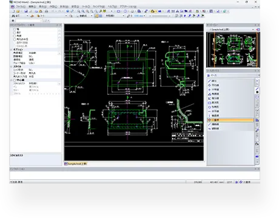Click the yellow highlighted lock icon in toolbar
279x218 pixels.
(x=153, y=12)
